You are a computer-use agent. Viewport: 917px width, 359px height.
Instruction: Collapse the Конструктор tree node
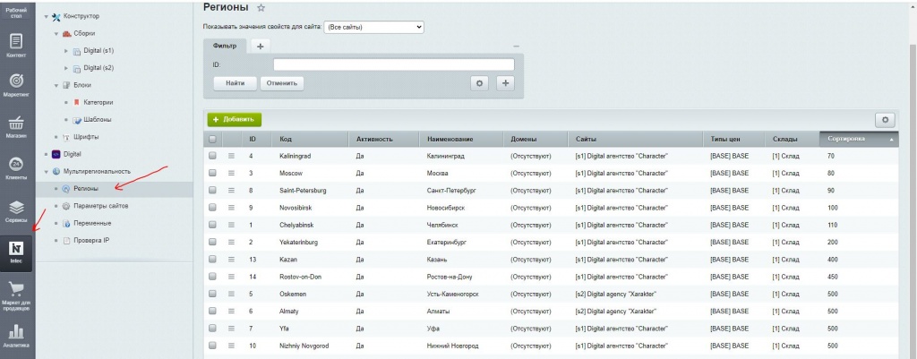coord(47,16)
